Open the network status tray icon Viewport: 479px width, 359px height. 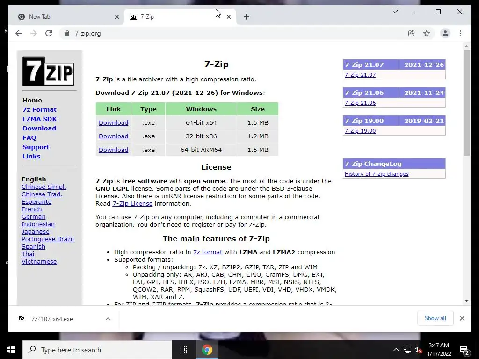click(407, 350)
